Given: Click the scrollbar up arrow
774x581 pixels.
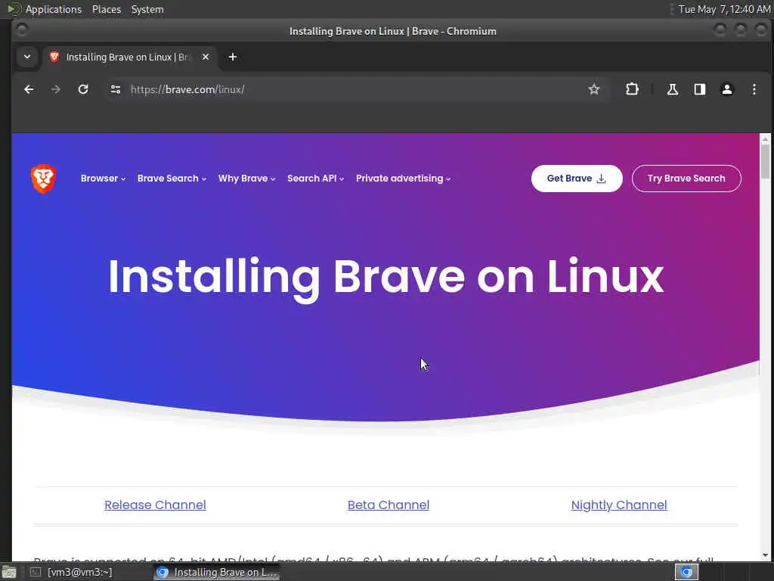Looking at the screenshot, I should click(765, 139).
